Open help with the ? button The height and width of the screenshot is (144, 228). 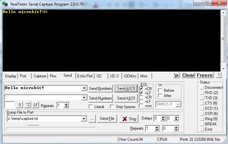(218, 75)
